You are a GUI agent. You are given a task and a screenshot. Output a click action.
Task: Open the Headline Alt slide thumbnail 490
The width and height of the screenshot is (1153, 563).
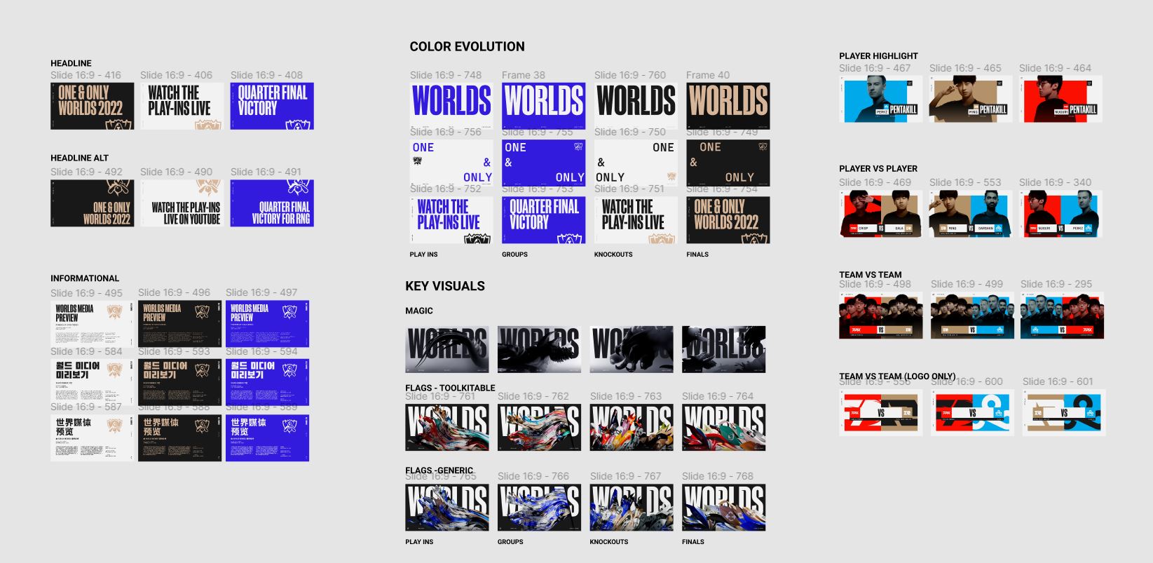(x=182, y=203)
